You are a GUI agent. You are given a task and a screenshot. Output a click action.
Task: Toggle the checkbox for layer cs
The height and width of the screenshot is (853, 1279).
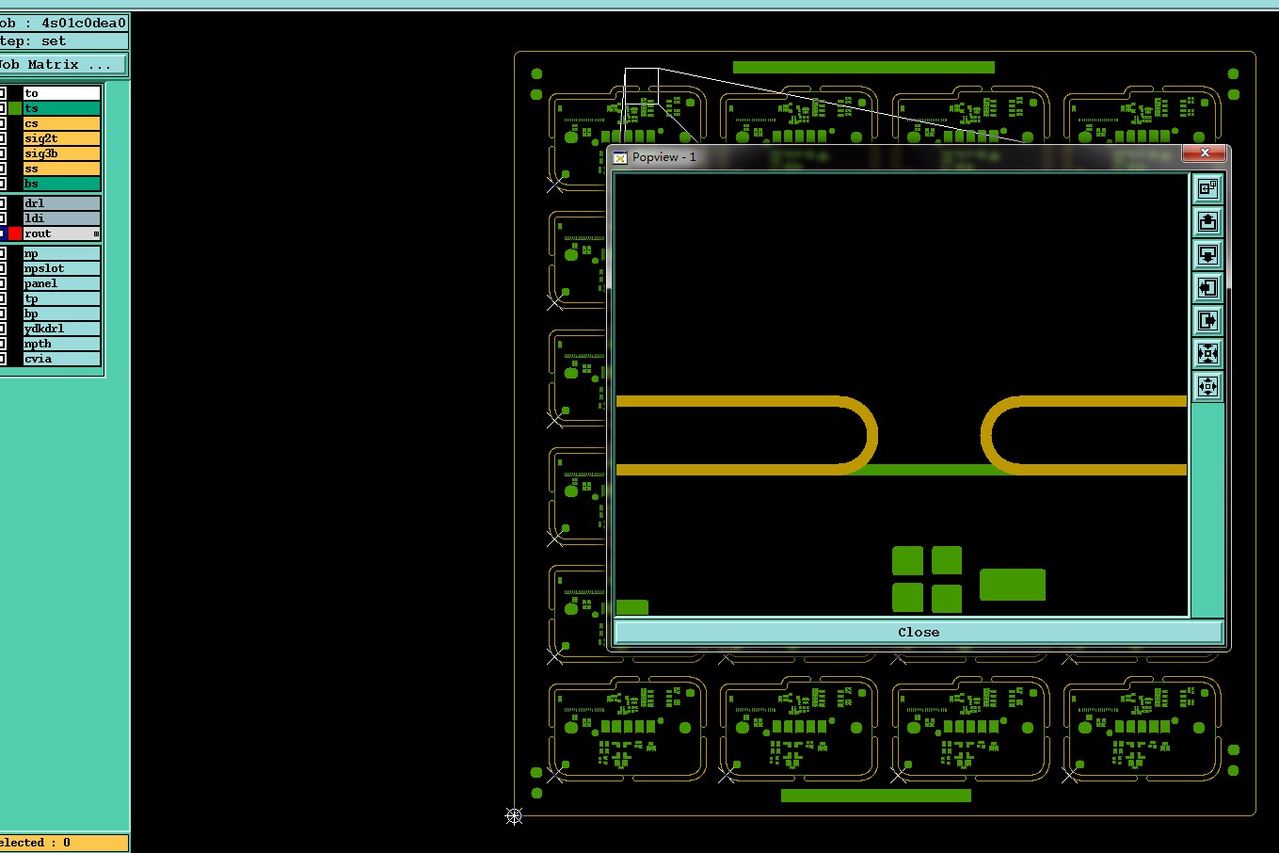(x=3, y=123)
